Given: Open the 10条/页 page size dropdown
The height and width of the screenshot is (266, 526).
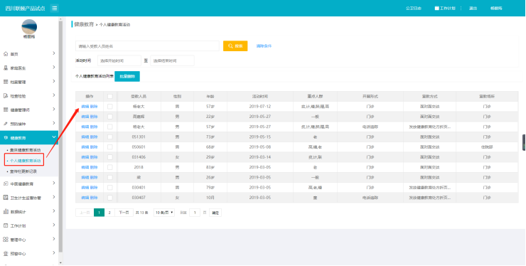Looking at the screenshot, I should click(x=164, y=213).
